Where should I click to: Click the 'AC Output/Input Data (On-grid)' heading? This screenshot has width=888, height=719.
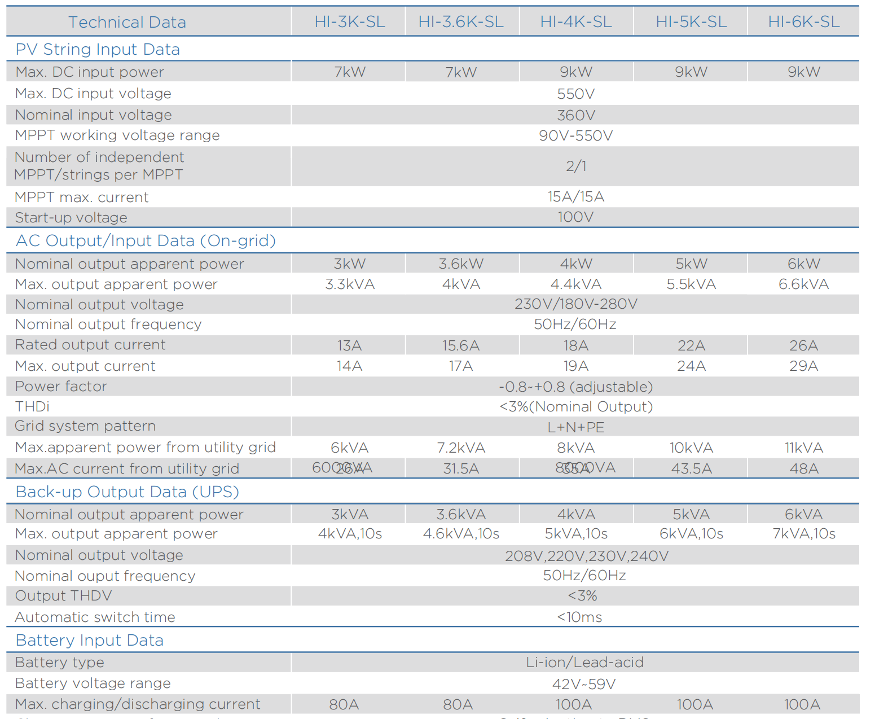146,240
